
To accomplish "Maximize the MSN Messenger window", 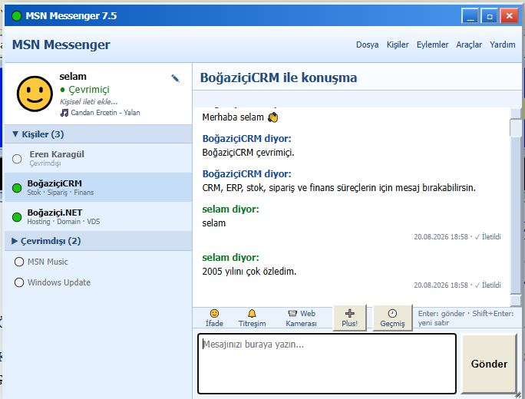I will click(x=490, y=16).
